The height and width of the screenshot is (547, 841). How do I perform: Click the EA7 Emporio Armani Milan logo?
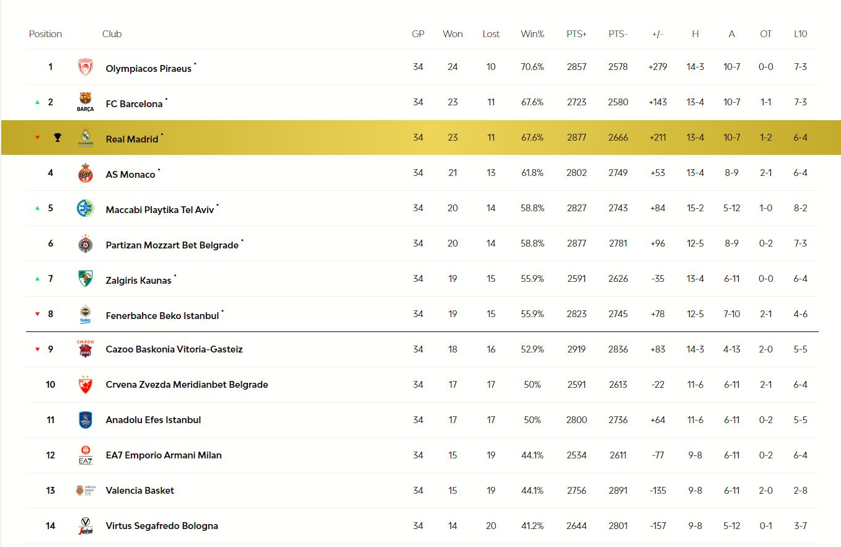[x=86, y=455]
